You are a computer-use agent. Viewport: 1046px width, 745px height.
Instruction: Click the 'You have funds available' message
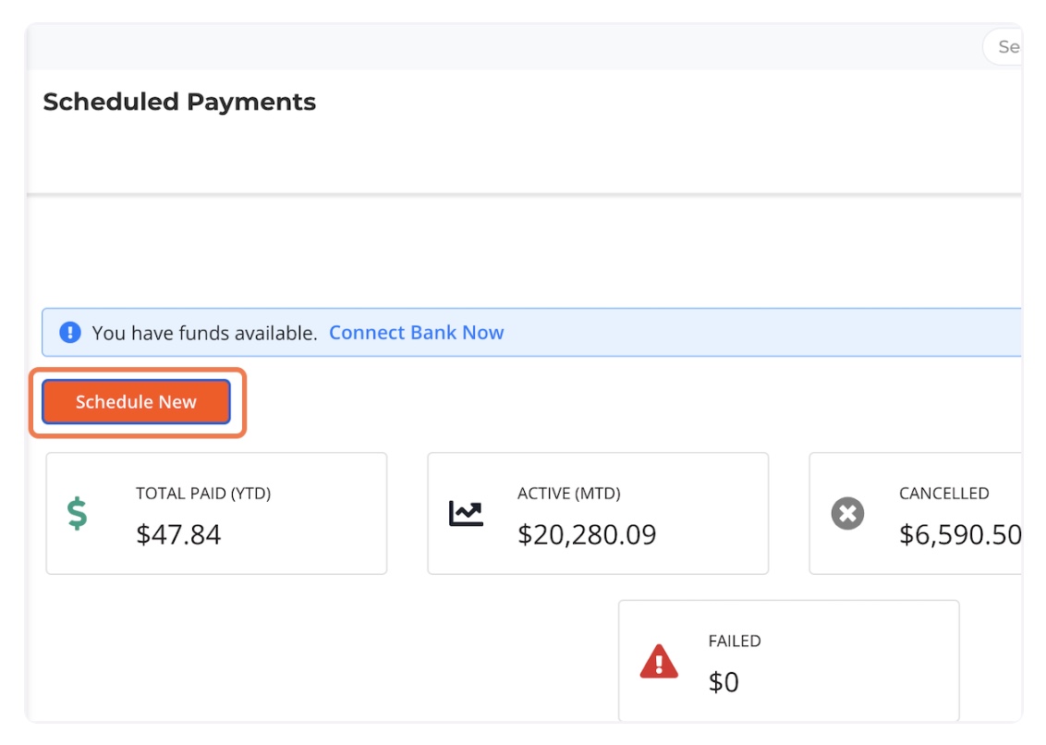(204, 333)
